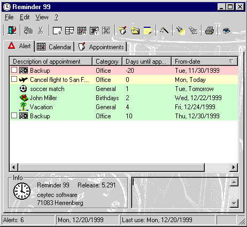Check the box for first Backup entry
247x227 pixels.
pyautogui.click(x=14, y=70)
